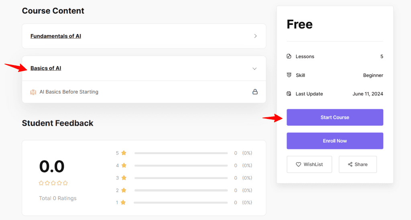Open the AI Basics Before Starting lesson
The image size is (411, 220).
tap(69, 92)
